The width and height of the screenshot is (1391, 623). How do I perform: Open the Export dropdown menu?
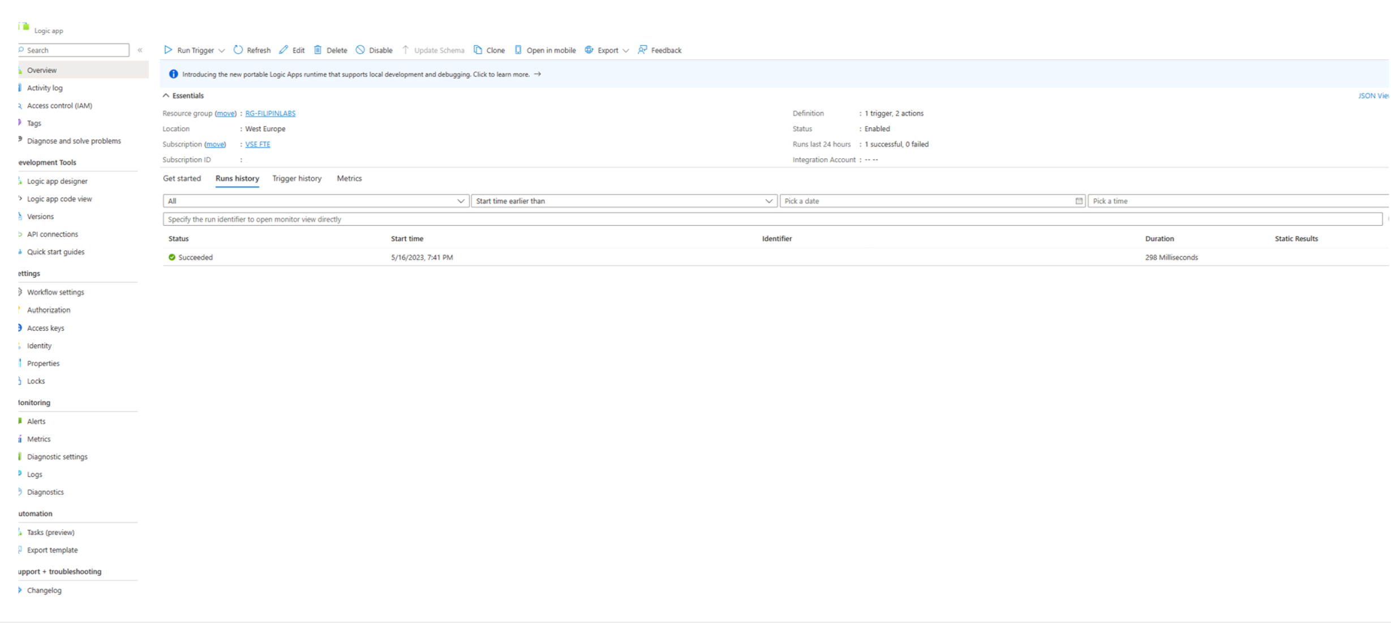[x=625, y=50]
